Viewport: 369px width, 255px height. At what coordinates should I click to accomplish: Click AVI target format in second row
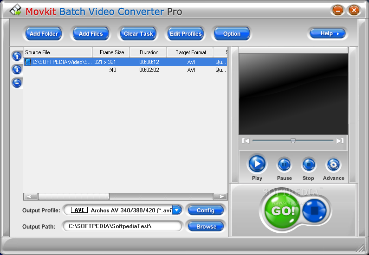191,70
